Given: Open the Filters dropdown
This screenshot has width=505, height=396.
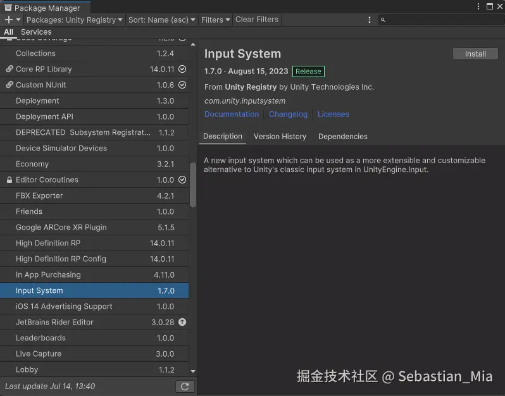Looking at the screenshot, I should pos(215,20).
